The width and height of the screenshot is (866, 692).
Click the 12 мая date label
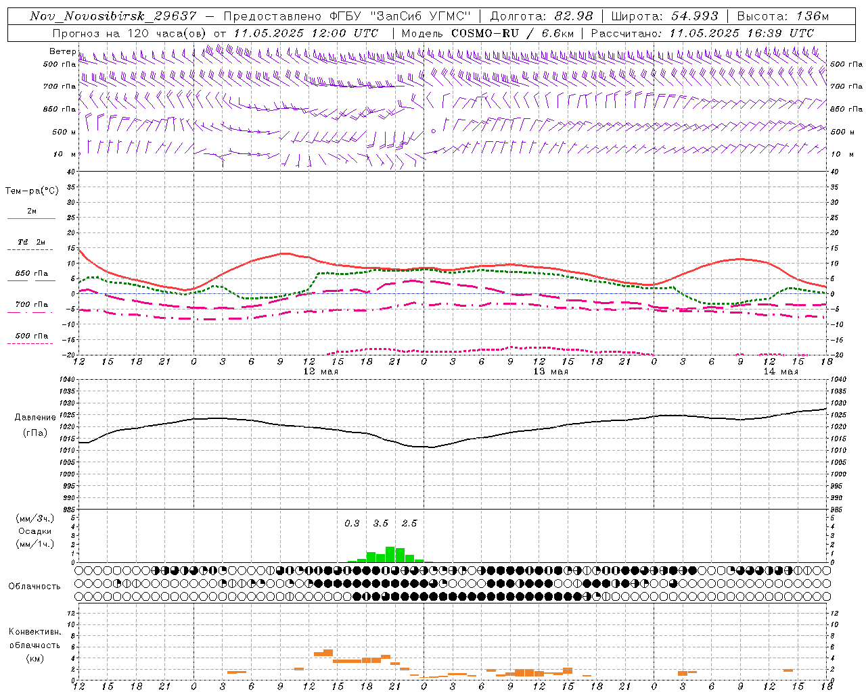(x=321, y=371)
